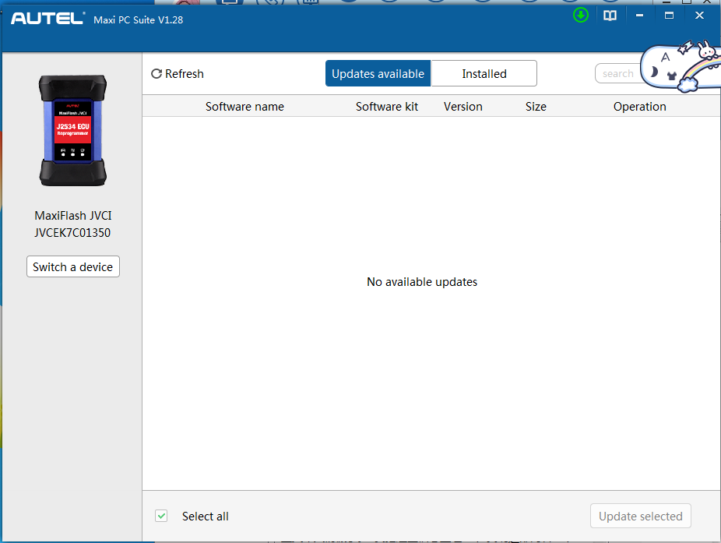Minimize the Maxi PC Suite window
The image size is (721, 543).
click(639, 16)
